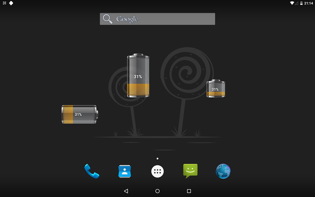Go back with the Back button

[126, 191]
